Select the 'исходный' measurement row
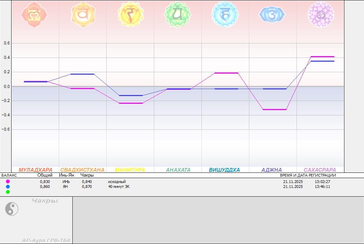Screen dimensions: 364x244 117,182
